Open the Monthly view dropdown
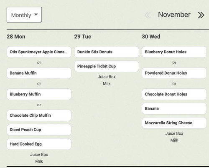 click(x=24, y=15)
